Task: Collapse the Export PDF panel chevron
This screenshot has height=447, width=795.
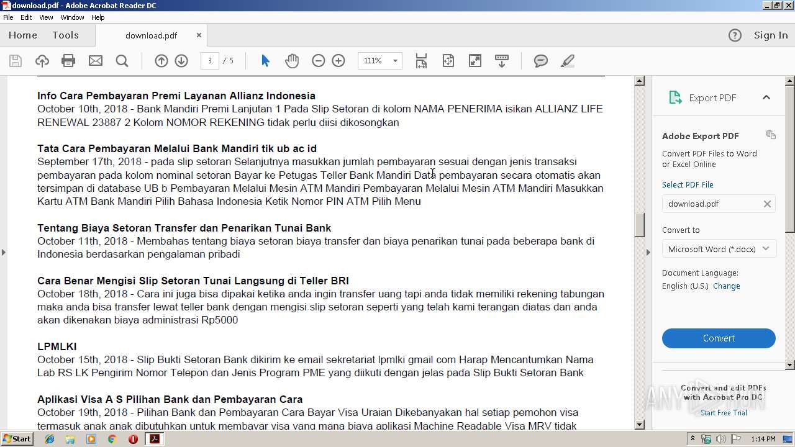Action: tap(766, 97)
